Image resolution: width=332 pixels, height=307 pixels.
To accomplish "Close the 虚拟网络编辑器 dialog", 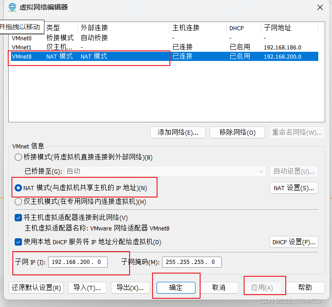I will point(320,7).
